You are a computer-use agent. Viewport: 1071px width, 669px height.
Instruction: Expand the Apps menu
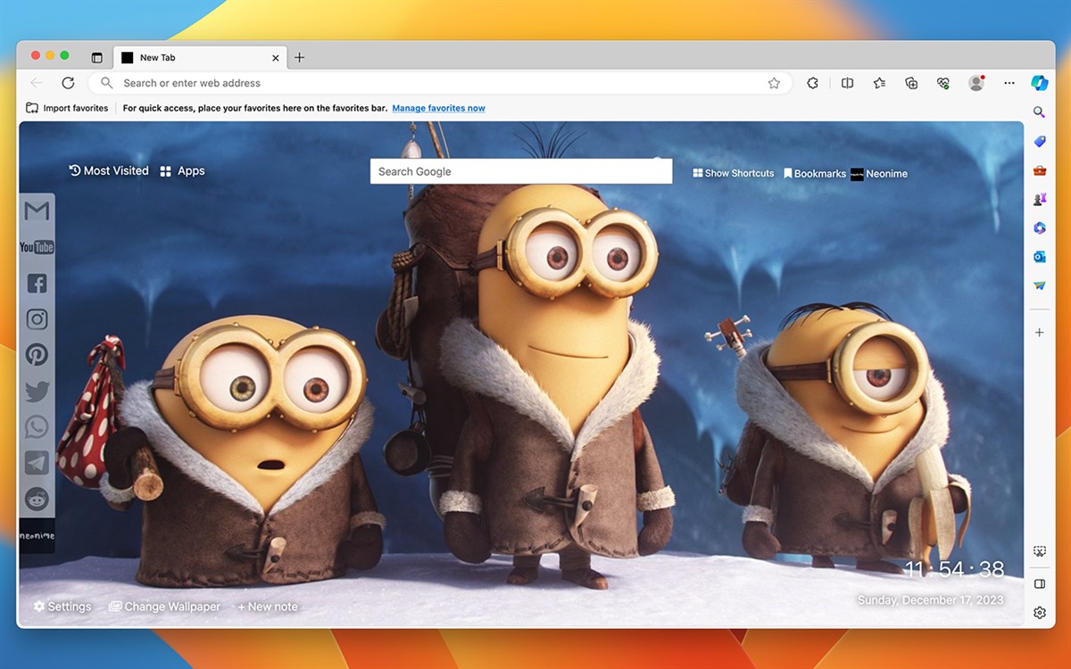pyautogui.click(x=182, y=171)
